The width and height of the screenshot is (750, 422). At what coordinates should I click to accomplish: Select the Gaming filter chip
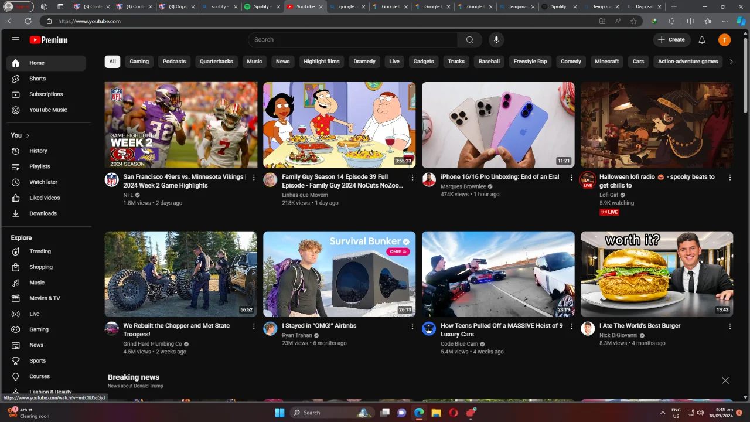pos(139,62)
